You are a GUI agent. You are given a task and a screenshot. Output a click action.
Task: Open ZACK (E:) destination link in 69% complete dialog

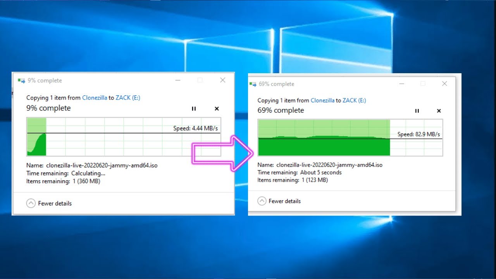[x=354, y=100]
